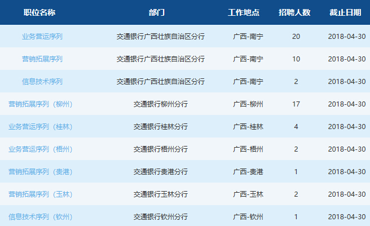
Task: Select 交通银行广西壮族自治区分行 in the 信息技术序列 Nanning row
Action: coord(160,82)
